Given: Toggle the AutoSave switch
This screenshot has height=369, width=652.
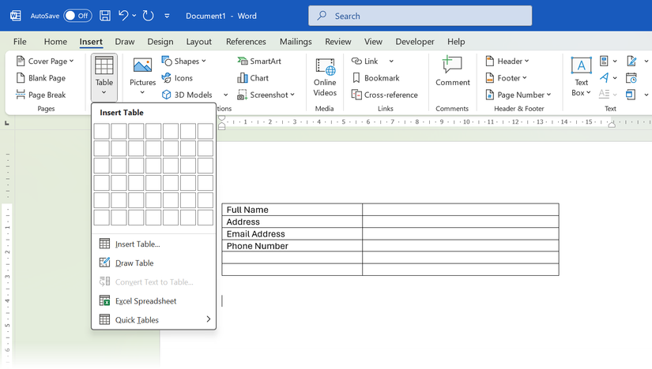Looking at the screenshot, I should tap(77, 16).
